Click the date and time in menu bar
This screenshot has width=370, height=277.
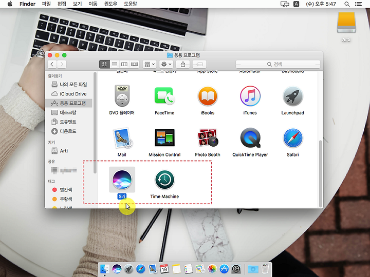point(321,4)
